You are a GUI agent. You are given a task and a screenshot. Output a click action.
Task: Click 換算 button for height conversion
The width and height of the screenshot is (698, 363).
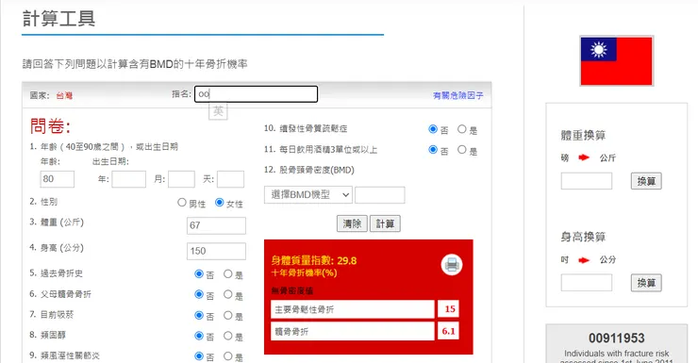coord(646,283)
